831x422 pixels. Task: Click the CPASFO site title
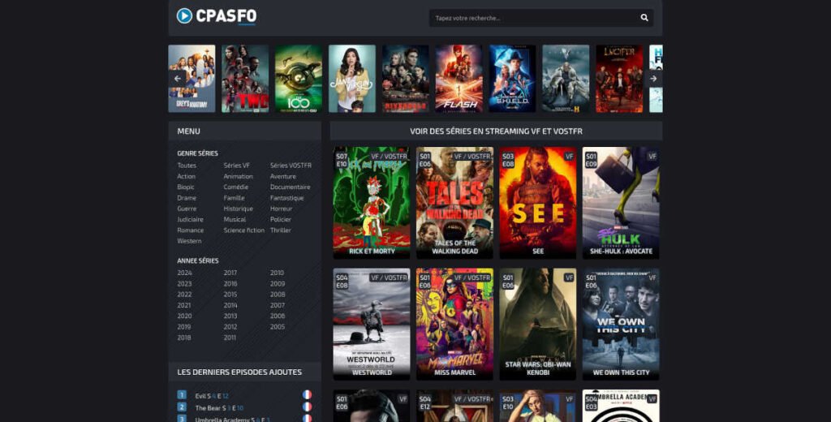coord(226,16)
